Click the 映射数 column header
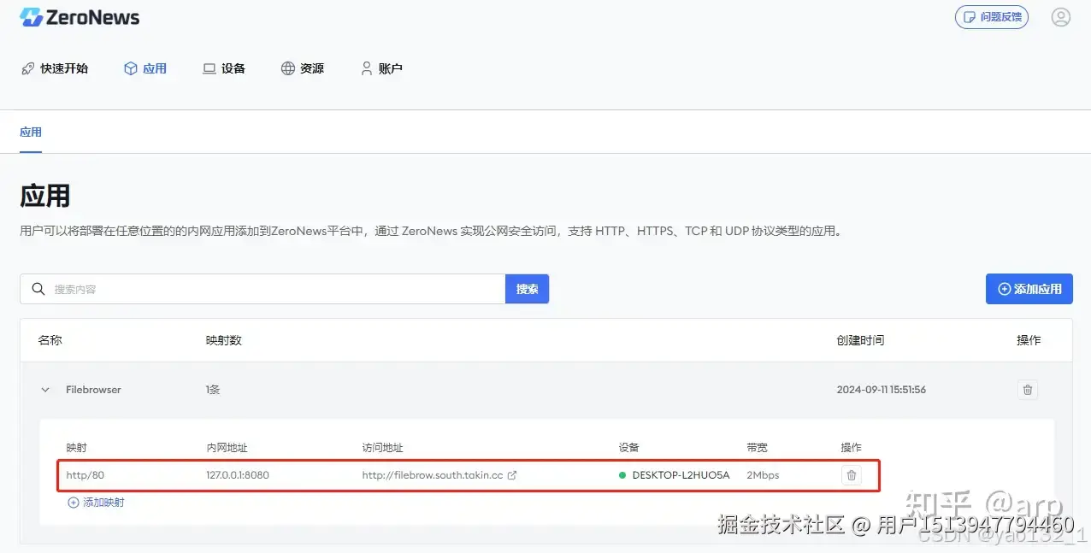1091x553 pixels. 224,340
